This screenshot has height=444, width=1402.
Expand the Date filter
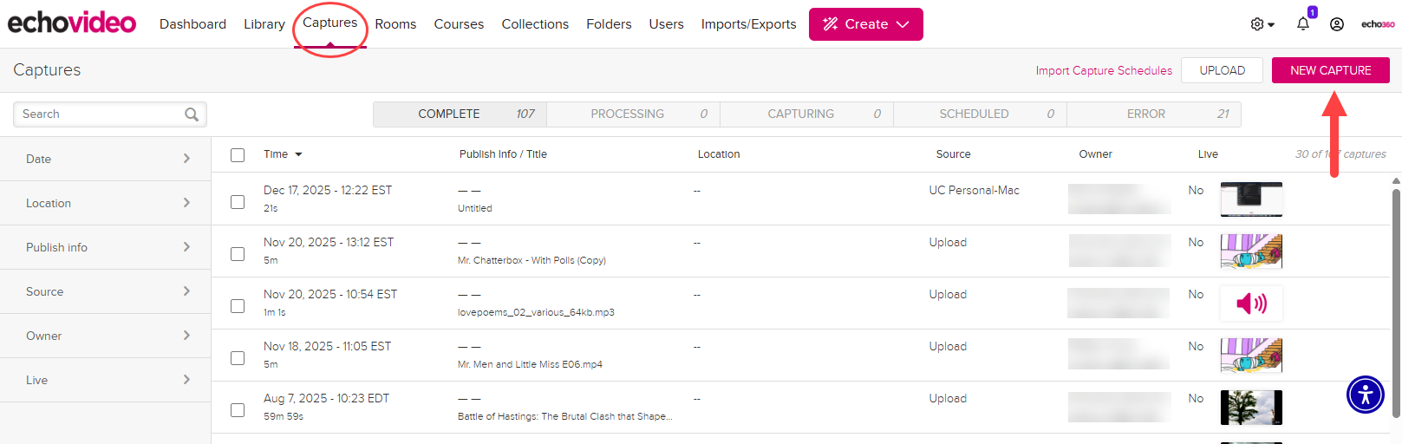point(106,159)
